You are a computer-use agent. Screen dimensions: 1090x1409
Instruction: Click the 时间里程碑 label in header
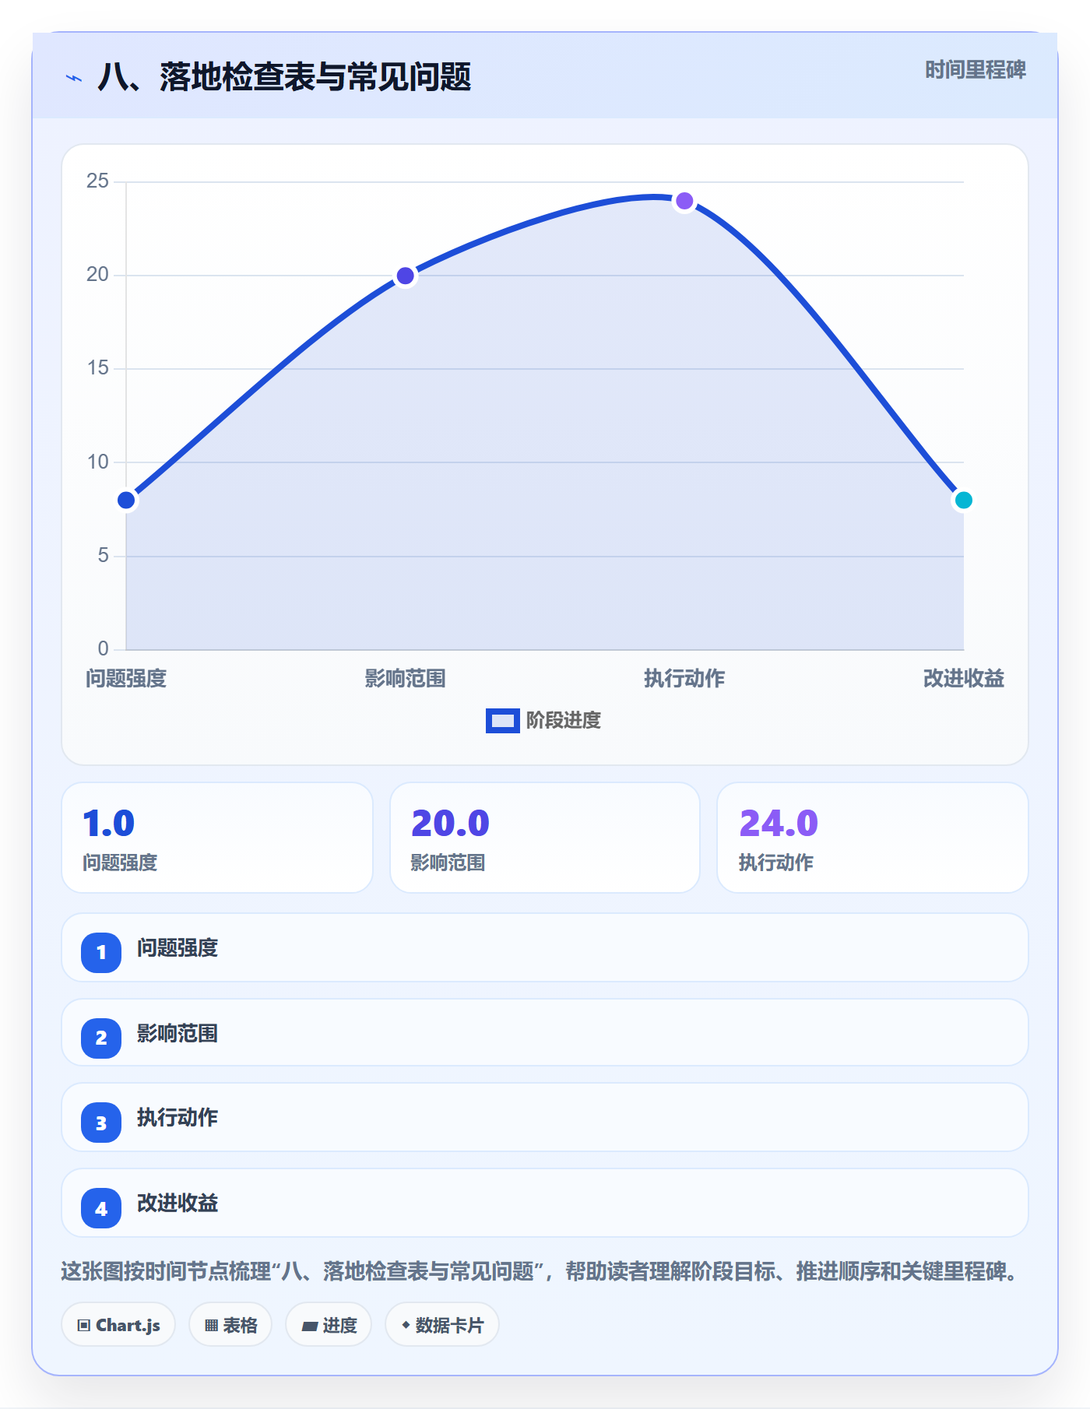click(x=975, y=70)
